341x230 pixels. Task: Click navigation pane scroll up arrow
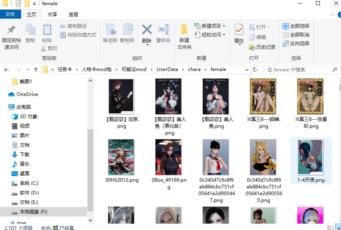tap(91, 81)
